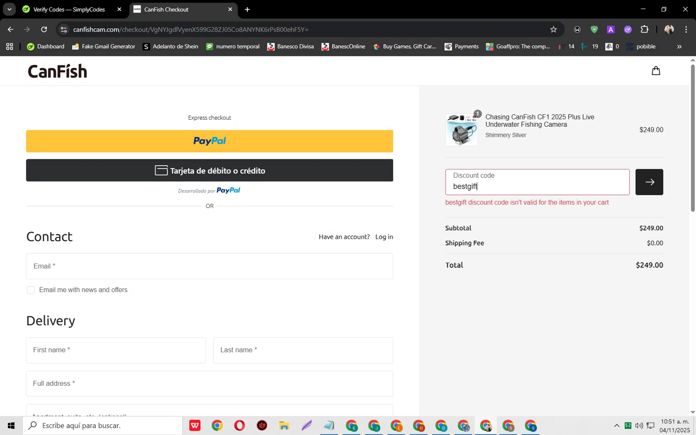Open Adelanto de Shein bookmark

click(170, 46)
